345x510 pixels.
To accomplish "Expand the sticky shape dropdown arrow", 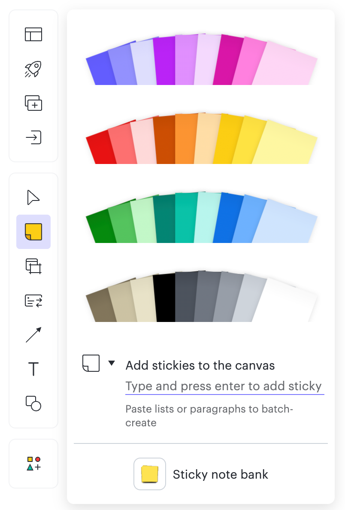I will [x=112, y=363].
